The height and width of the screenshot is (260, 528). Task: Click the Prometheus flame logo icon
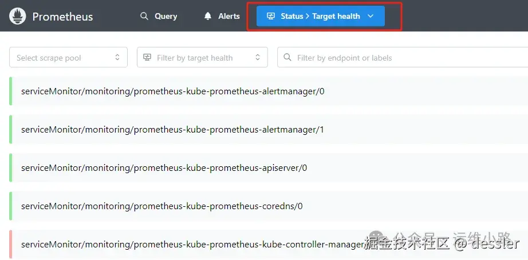pyautogui.click(x=18, y=17)
